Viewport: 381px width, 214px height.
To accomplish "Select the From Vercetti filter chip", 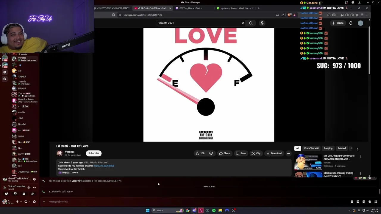I will pyautogui.click(x=311, y=148).
